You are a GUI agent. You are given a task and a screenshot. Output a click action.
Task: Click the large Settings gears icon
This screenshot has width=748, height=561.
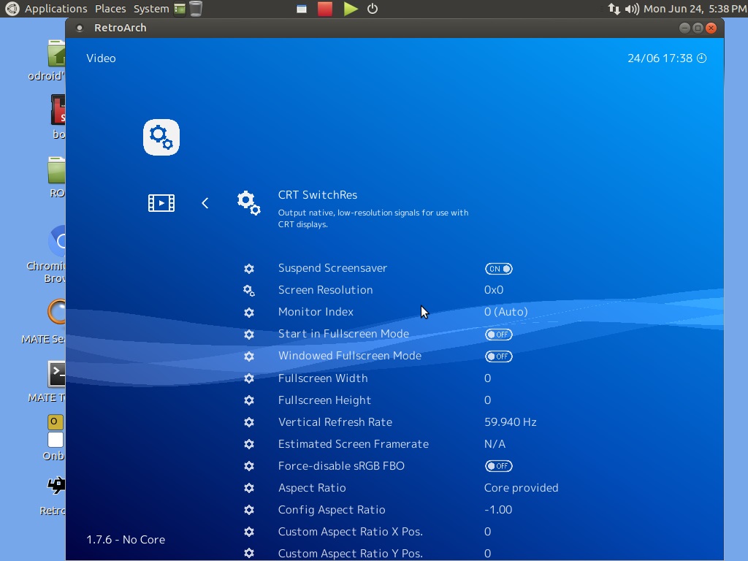click(161, 137)
